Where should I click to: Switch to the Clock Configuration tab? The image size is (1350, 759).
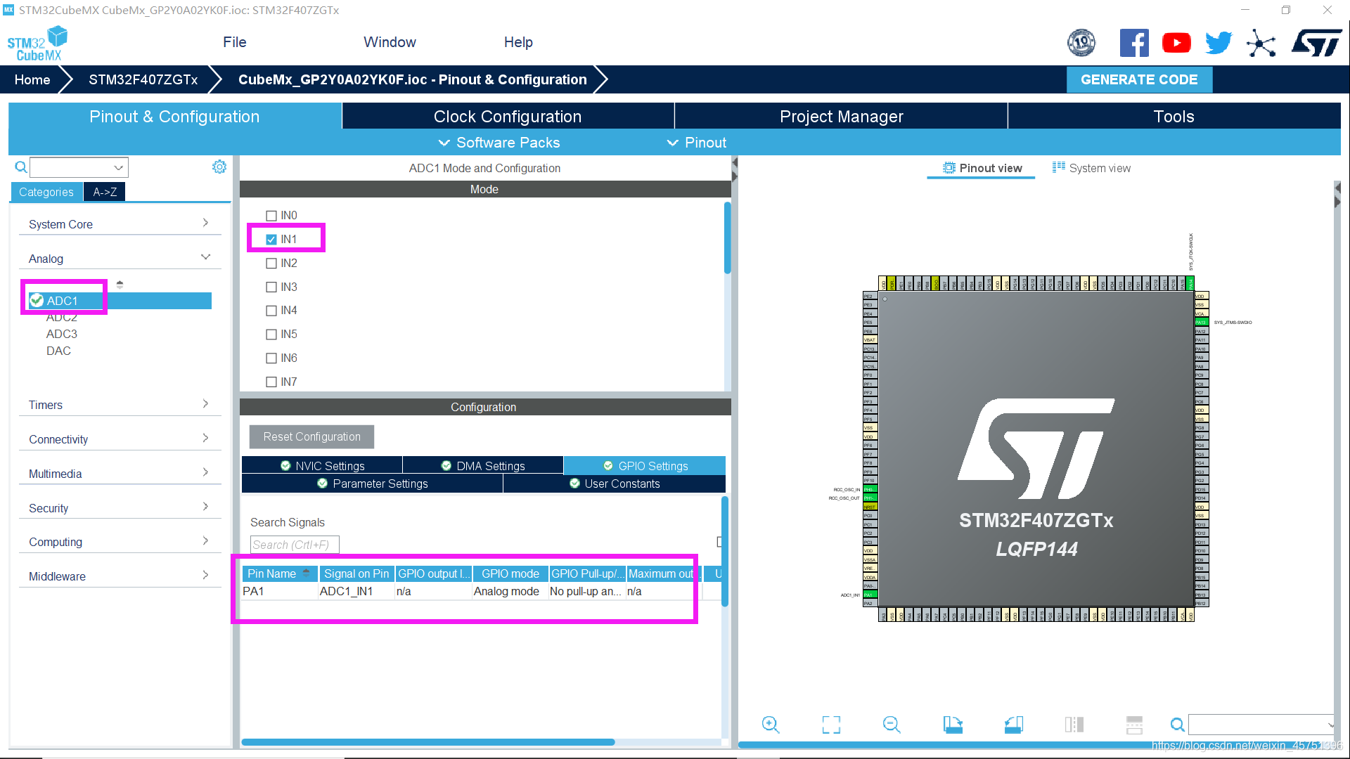click(x=507, y=117)
